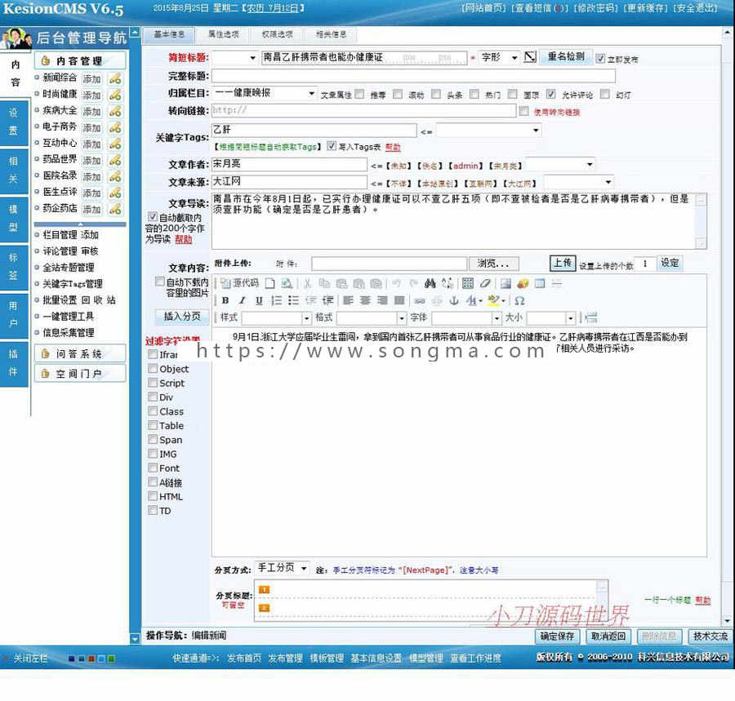735x701 pixels.
Task: Increase indent in editor toolbar
Action: [x=327, y=300]
